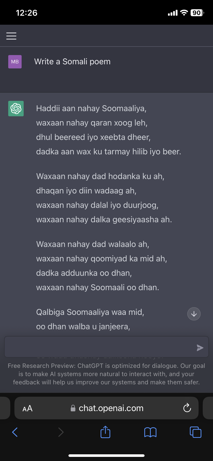
Task: Open Safari AA text size menu
Action: coord(28,408)
